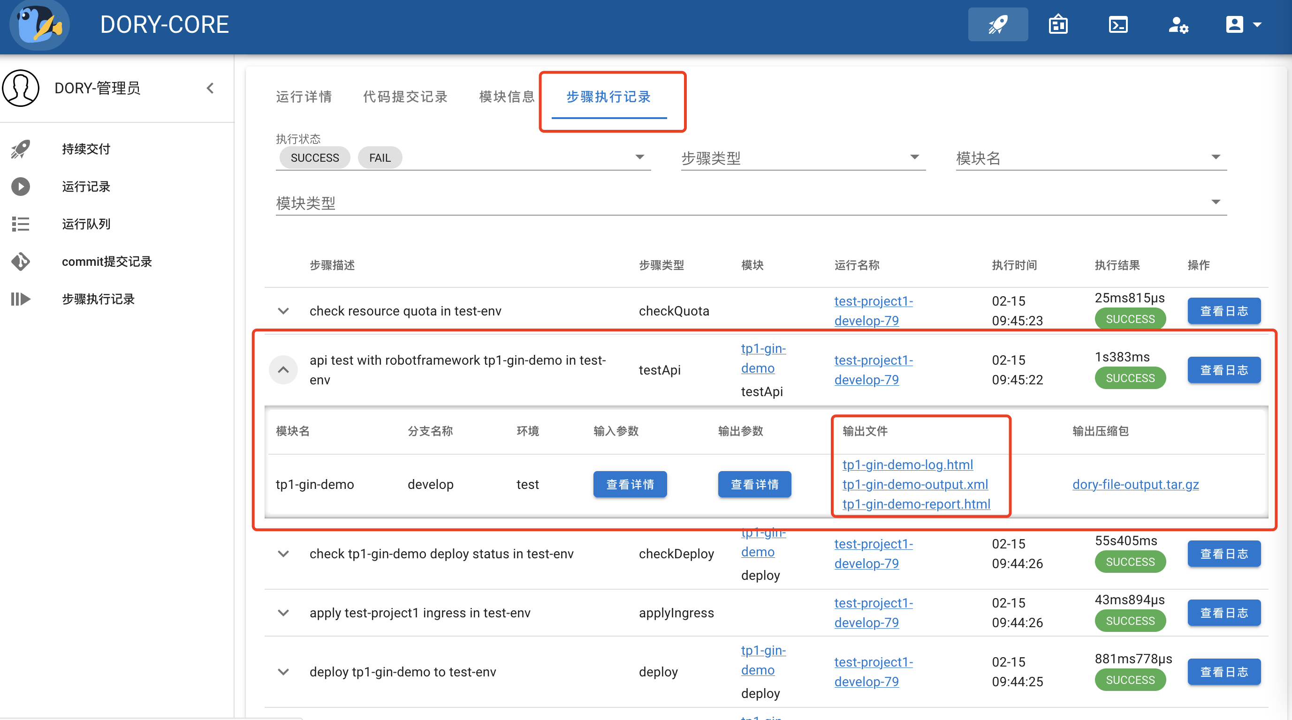This screenshot has height=720, width=1292.
Task: Select the 持续交付 rocket icon in sidebar
Action: [20, 148]
